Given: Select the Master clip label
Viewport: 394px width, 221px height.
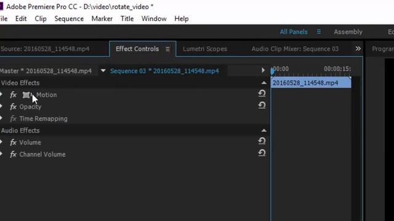Looking at the screenshot, I should point(46,71).
